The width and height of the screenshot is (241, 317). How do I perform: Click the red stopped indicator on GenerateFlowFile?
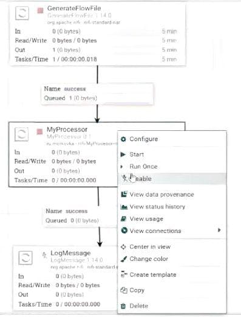coord(41,10)
